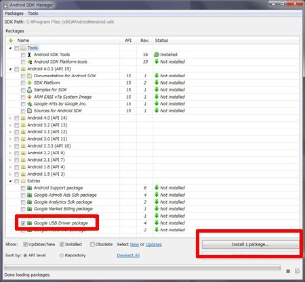The image size is (305, 282).
Task: Check the Sources for Android SDK checkbox
Action: [23, 111]
